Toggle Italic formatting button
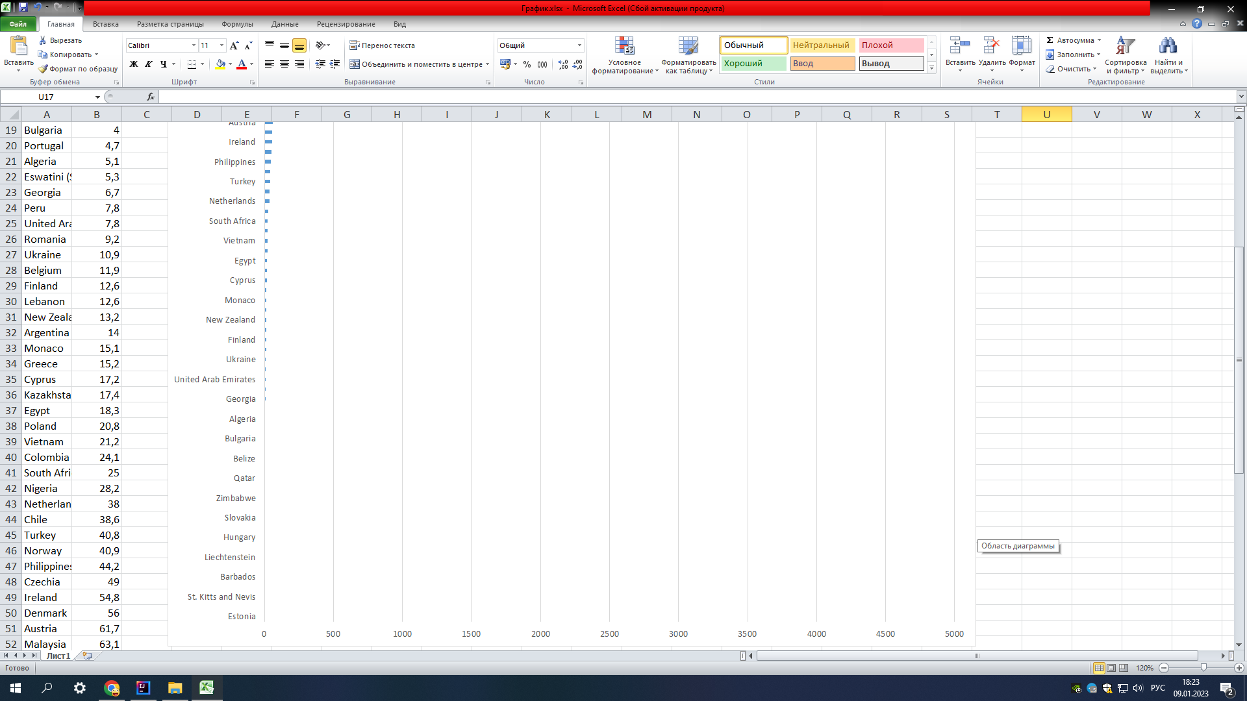Screen dimensions: 1247x701 (x=149, y=64)
